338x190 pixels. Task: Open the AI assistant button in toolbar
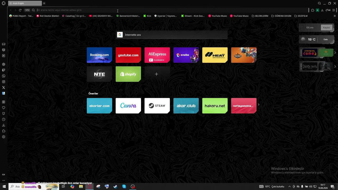328,10
